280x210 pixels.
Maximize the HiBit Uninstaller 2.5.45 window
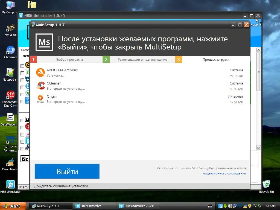[x=252, y=16]
